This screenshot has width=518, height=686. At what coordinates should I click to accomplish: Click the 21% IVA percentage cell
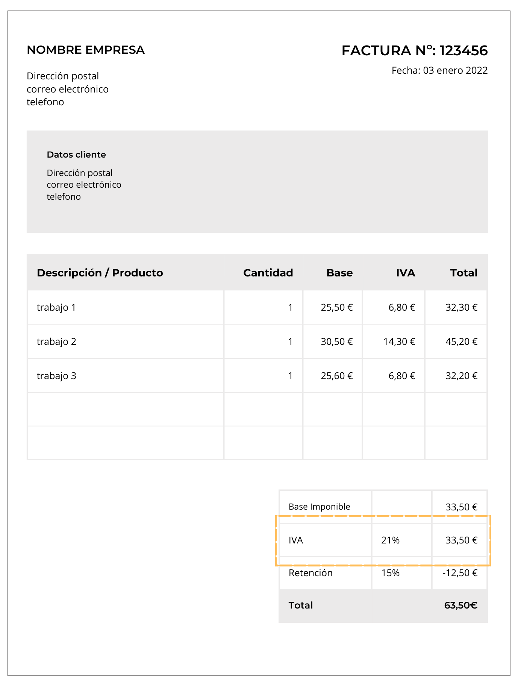pyautogui.click(x=390, y=540)
